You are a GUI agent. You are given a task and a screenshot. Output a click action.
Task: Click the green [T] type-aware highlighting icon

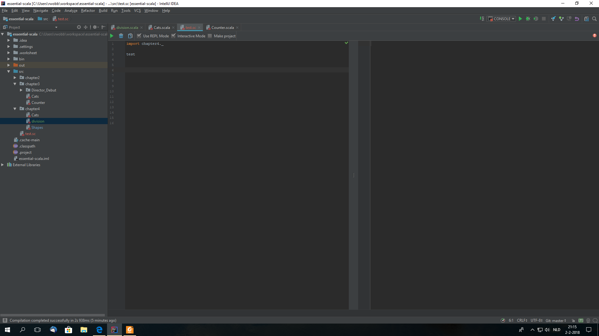pos(581,320)
